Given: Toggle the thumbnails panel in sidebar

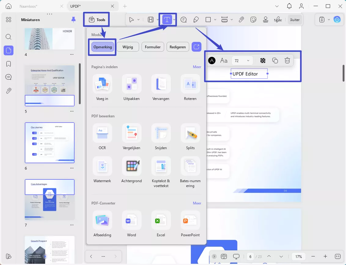Looking at the screenshot, I should (x=8, y=50).
